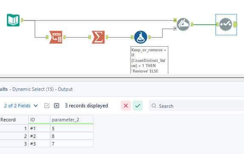Select the Input Data book tool
244x154 pixels.
tap(13, 20)
